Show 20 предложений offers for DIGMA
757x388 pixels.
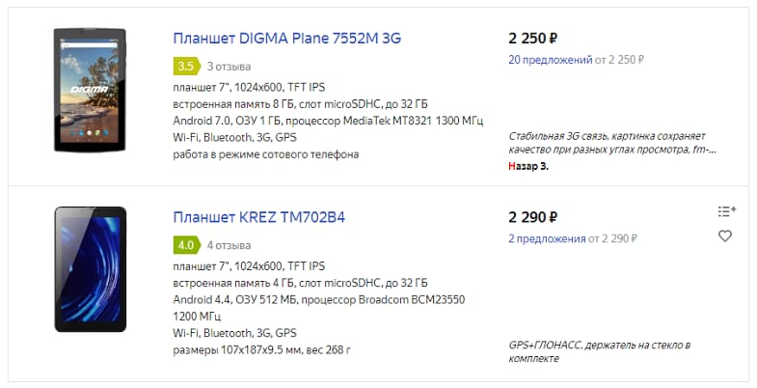pos(550,60)
